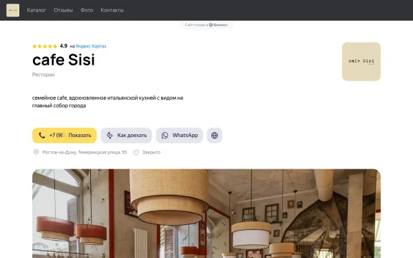This screenshot has height=258, width=413.
Task: Click the cafe Sisi logo in the navbar
Action: 12,10
